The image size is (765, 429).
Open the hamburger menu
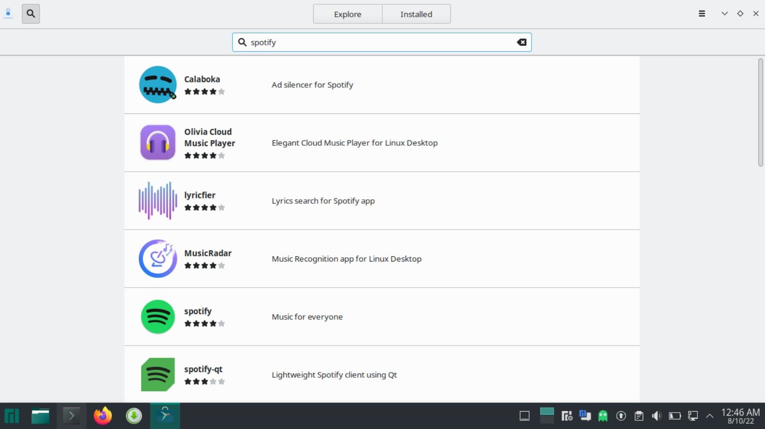pyautogui.click(x=702, y=14)
